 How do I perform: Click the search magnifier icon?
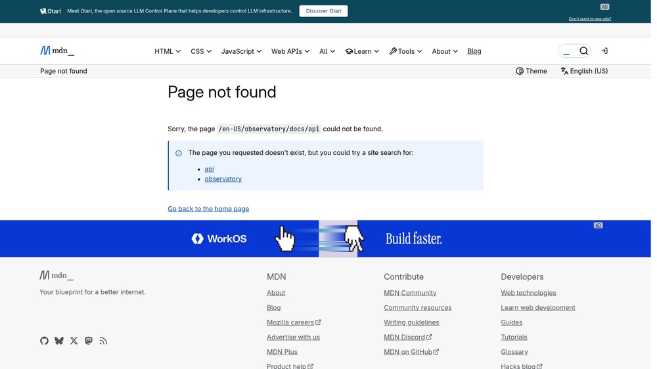[x=583, y=51]
